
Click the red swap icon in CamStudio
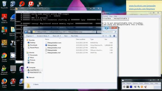click(x=145, y=87)
